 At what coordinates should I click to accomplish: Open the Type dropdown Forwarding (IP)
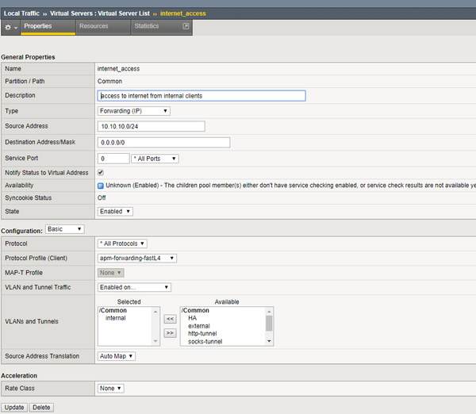[133, 111]
